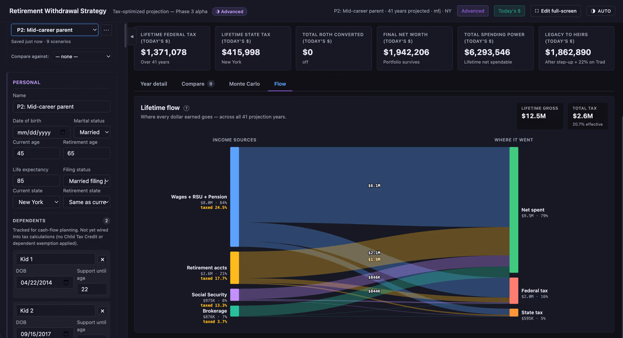Image resolution: width=623 pixels, height=338 pixels.
Task: Toggle the AUTO theme switch
Action: click(601, 11)
